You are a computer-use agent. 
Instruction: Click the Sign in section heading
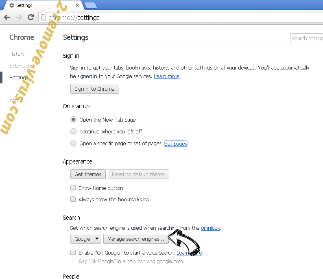point(71,56)
